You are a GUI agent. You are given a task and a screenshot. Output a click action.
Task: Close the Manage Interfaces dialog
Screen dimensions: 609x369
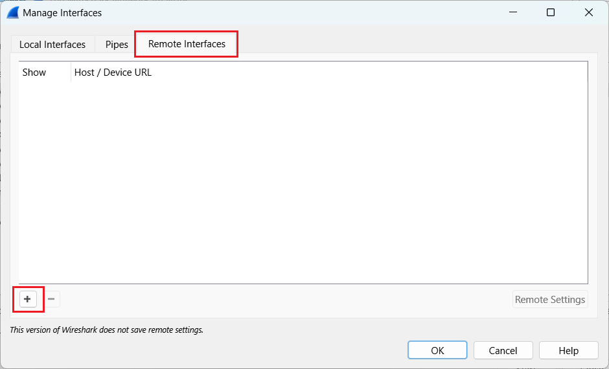588,12
